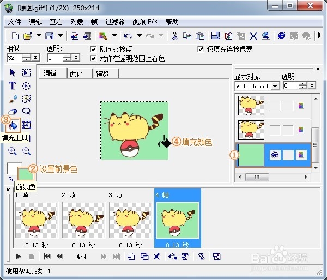The height and width of the screenshot is (280, 327).
Task: Select the Lasso selection tool
Action: pyautogui.click(x=27, y=112)
